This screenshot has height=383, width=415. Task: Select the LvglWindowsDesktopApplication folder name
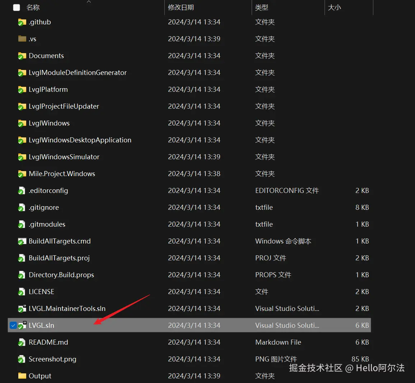pos(80,140)
